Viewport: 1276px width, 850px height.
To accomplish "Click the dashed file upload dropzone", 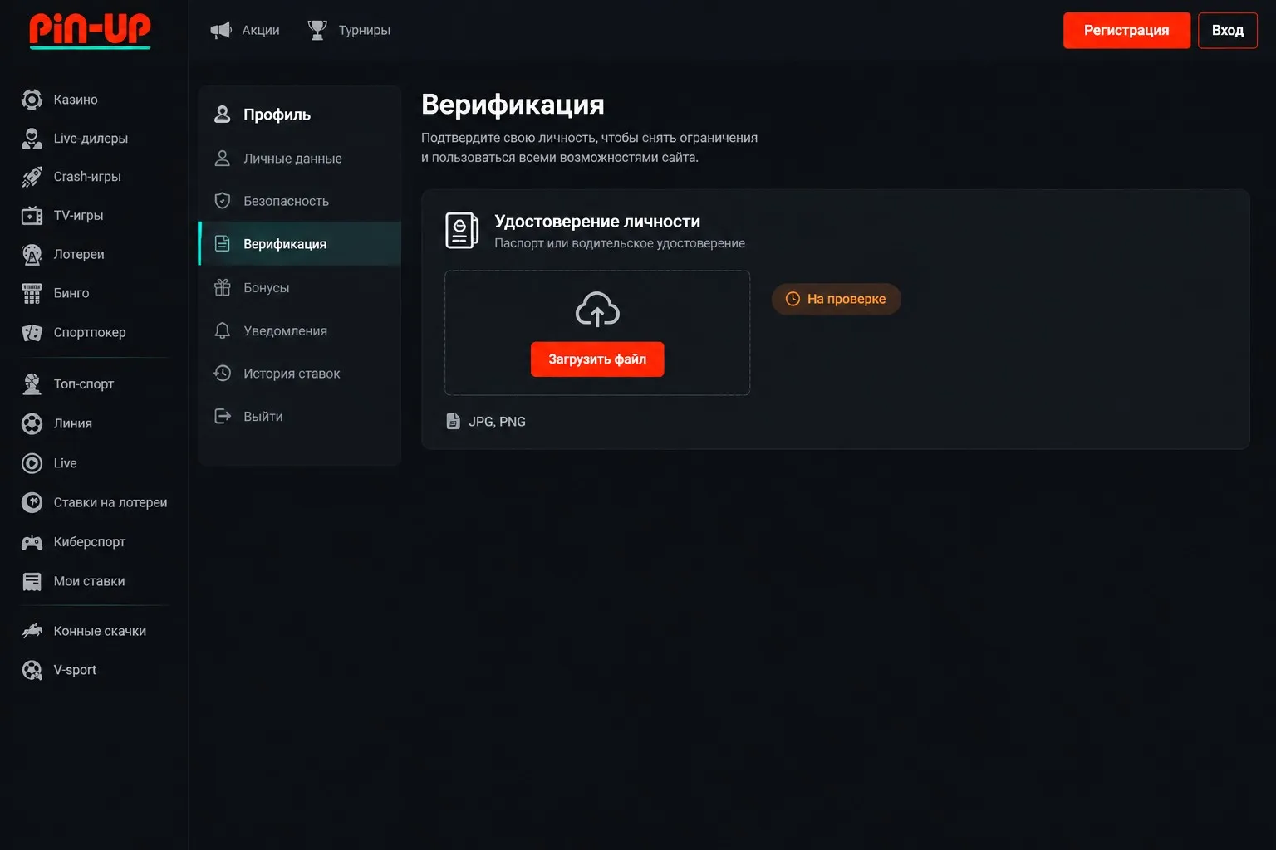I will (597, 333).
